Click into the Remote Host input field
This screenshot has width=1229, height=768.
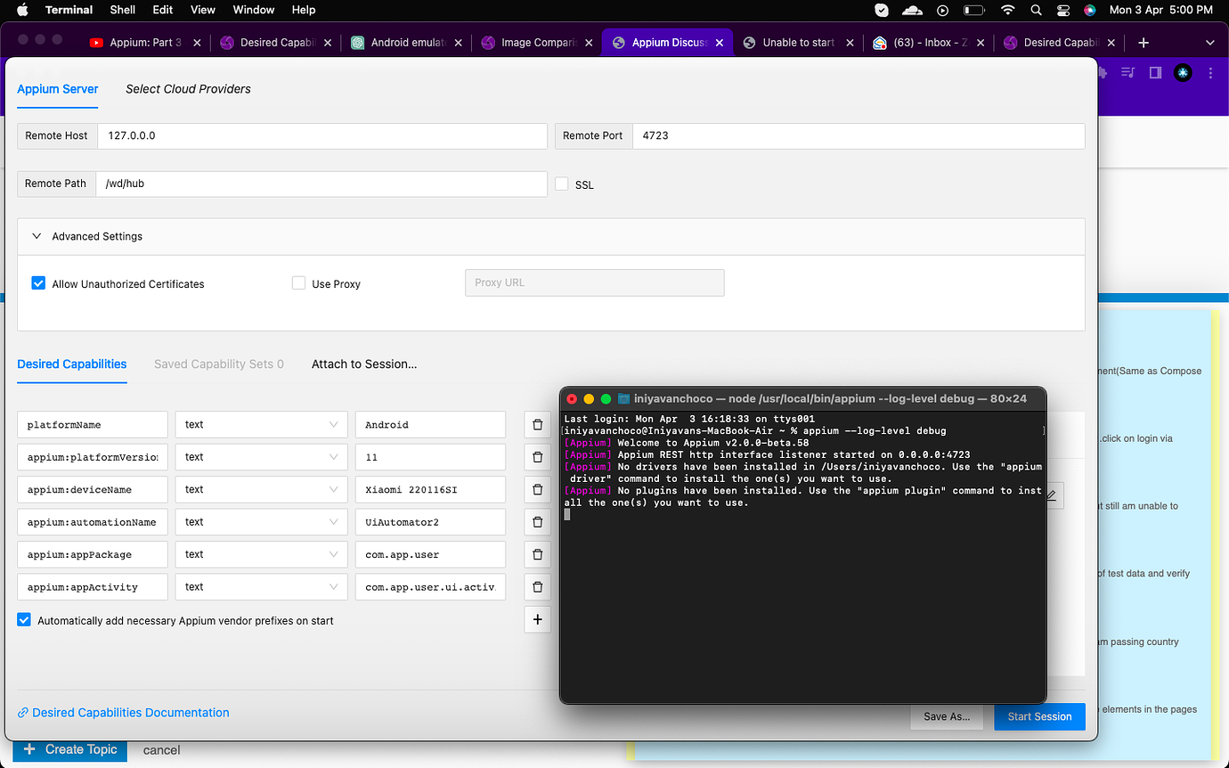point(321,136)
